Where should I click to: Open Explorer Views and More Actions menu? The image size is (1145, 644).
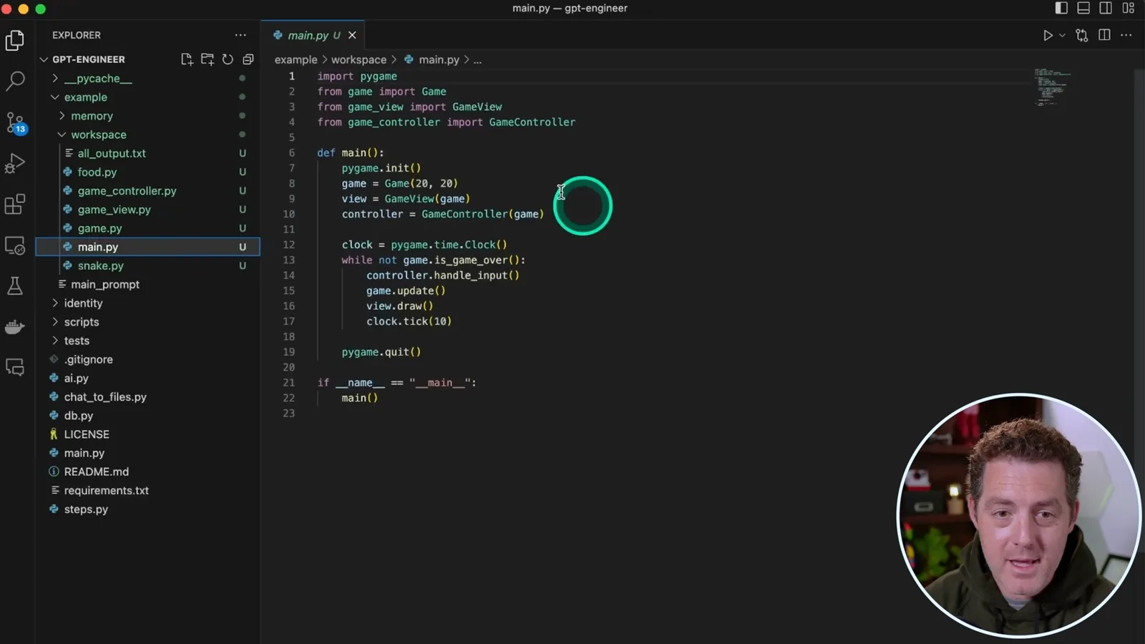coord(240,35)
